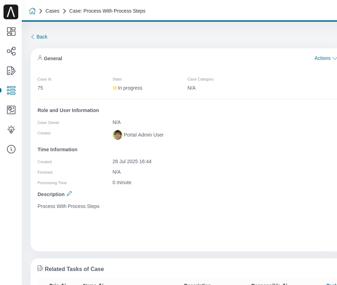Sort tasks by the Responsible column
Screen dimensions: 337x285
tap(269, 284)
